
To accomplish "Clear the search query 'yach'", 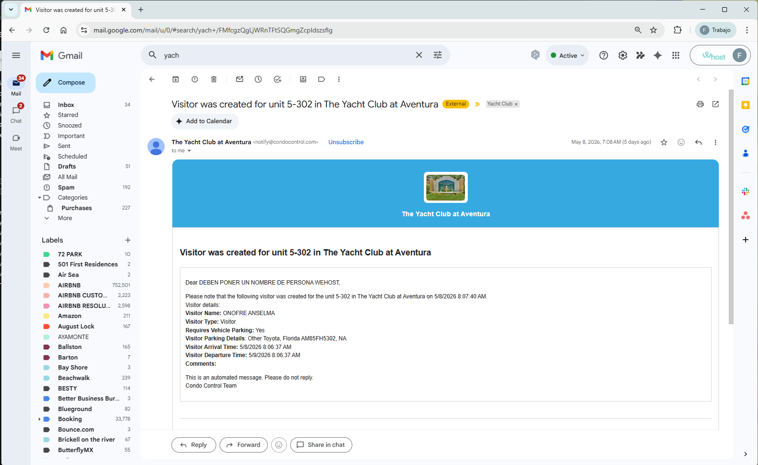I will tap(419, 55).
